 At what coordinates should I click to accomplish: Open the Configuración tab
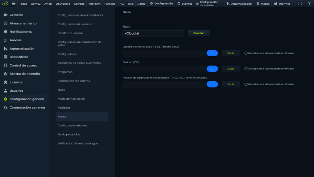click(x=161, y=4)
